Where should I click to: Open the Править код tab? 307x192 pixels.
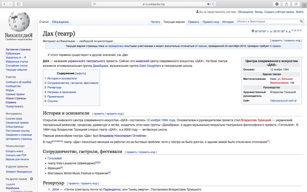pos(211,22)
